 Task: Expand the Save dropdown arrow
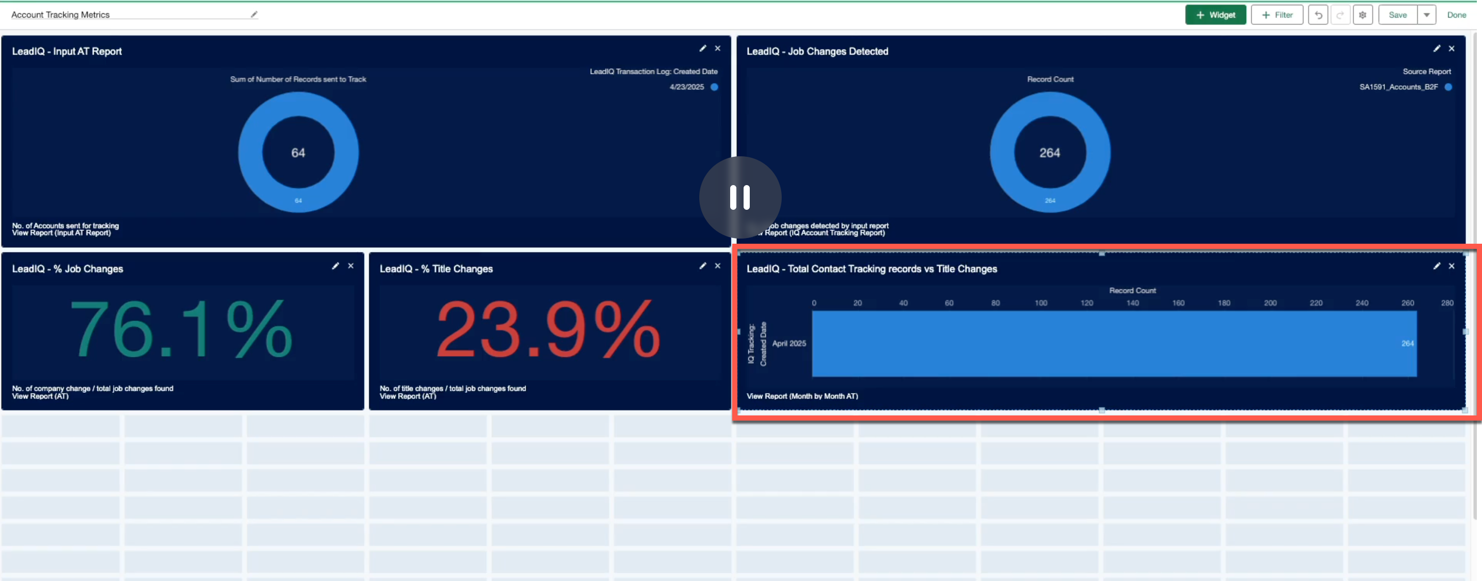(x=1426, y=15)
